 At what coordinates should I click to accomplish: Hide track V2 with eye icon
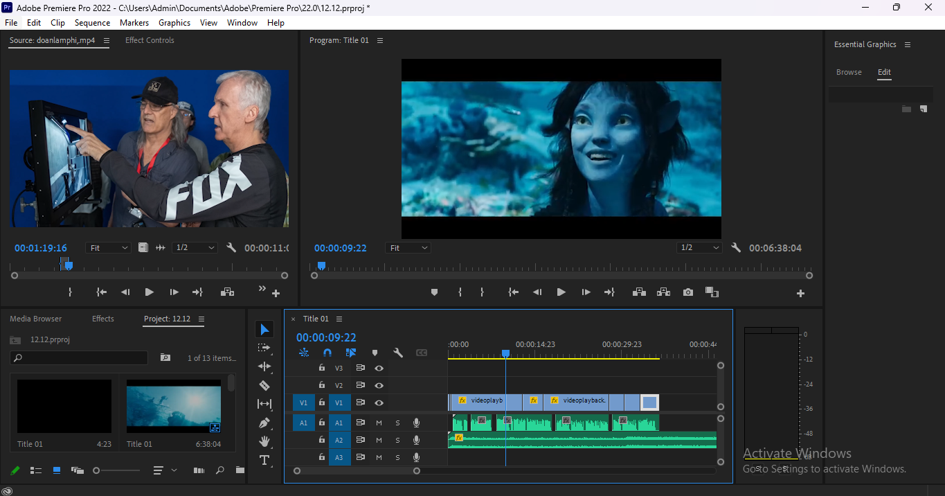tap(379, 385)
